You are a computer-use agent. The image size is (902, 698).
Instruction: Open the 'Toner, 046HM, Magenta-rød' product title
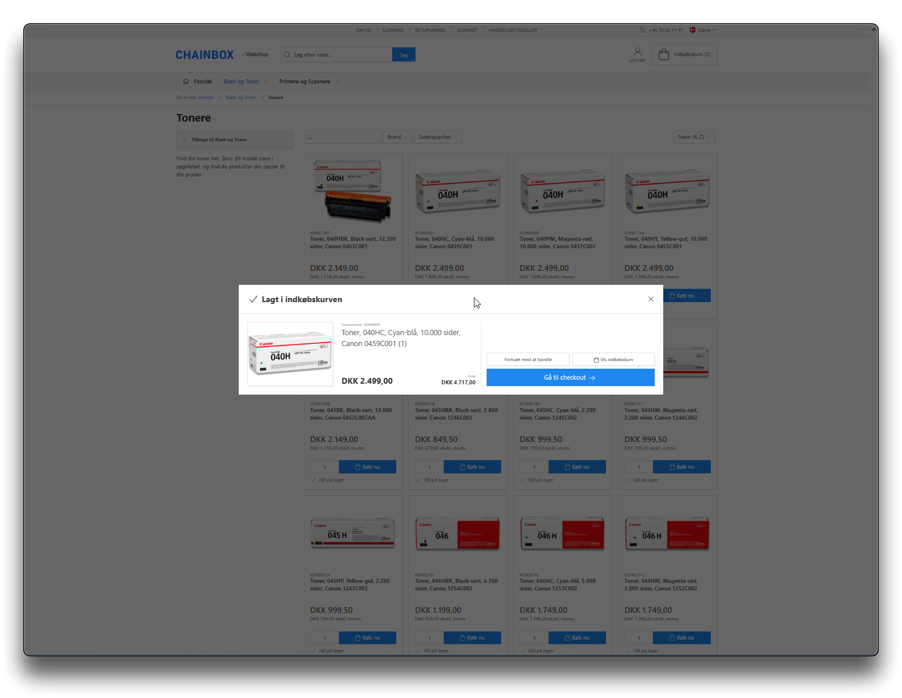661,585
